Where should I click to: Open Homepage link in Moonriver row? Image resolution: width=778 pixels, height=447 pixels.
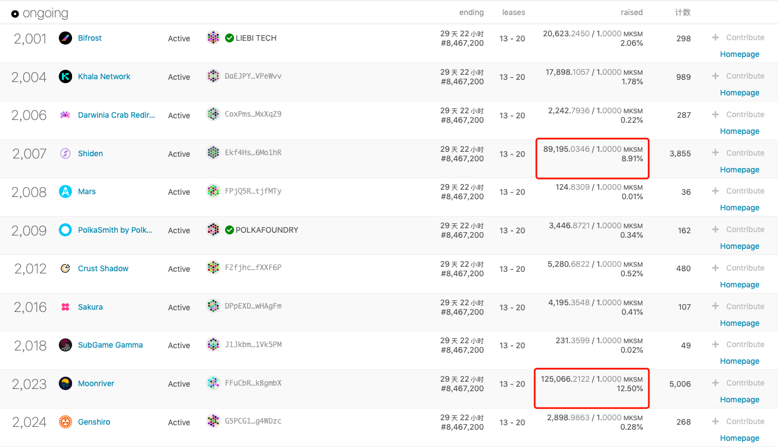(x=739, y=400)
